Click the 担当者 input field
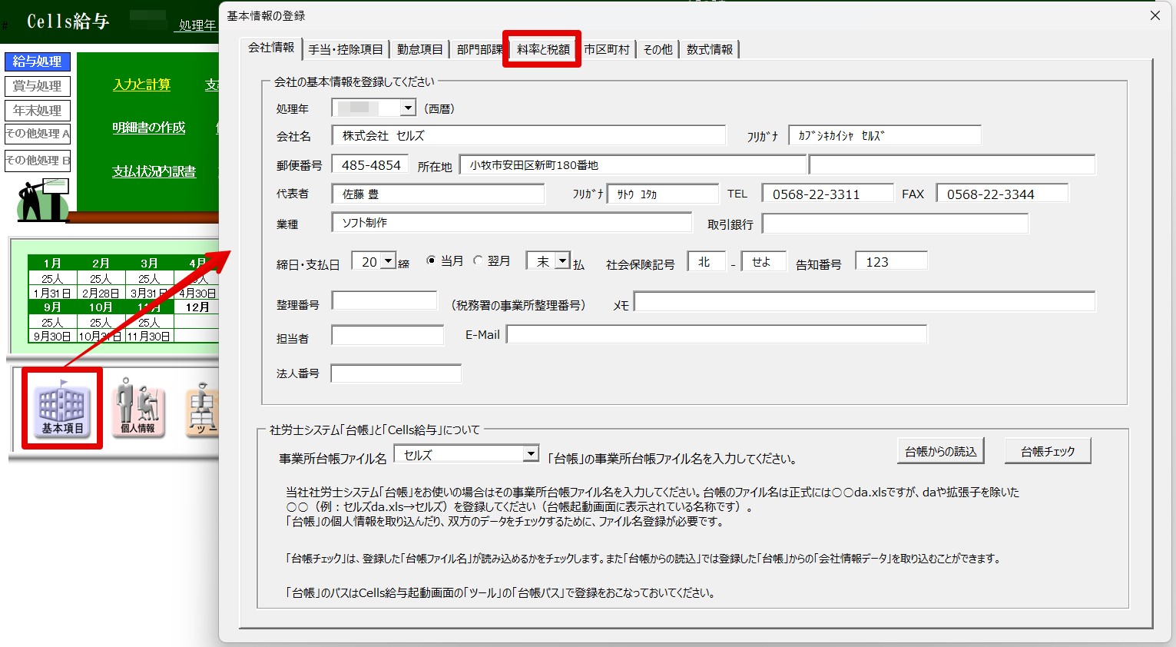The width and height of the screenshot is (1176, 647). (x=388, y=336)
